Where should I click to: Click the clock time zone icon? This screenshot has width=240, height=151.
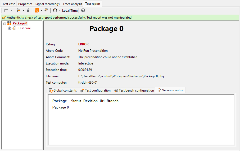pyautogui.click(x=55, y=10)
